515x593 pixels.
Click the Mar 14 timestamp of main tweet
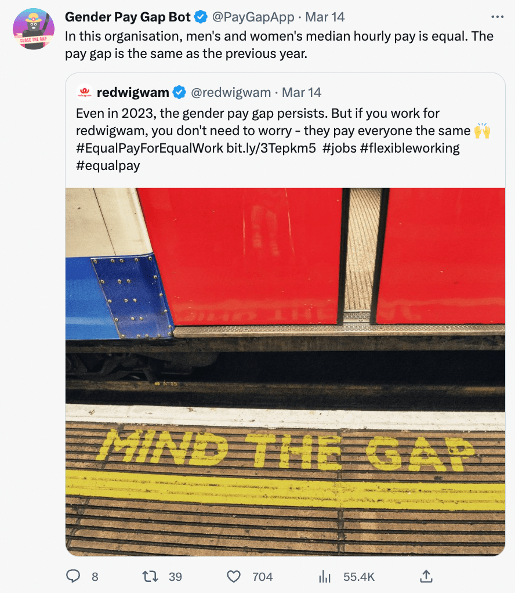325,17
